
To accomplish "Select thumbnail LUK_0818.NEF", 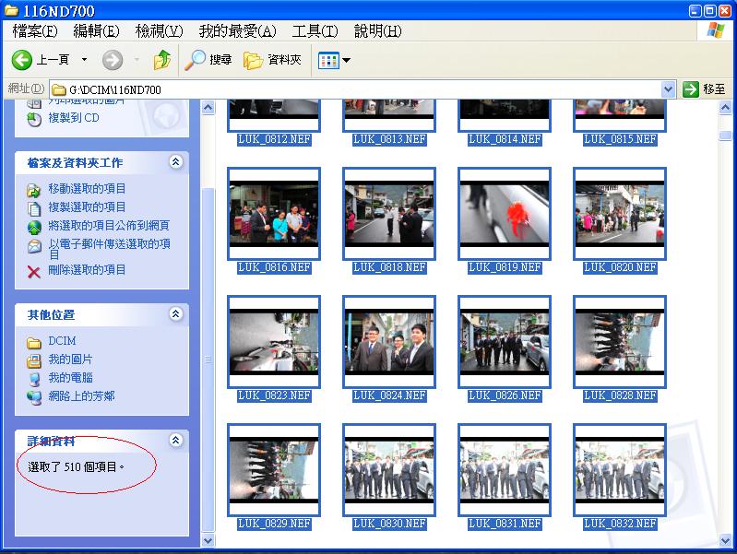I will coord(389,214).
